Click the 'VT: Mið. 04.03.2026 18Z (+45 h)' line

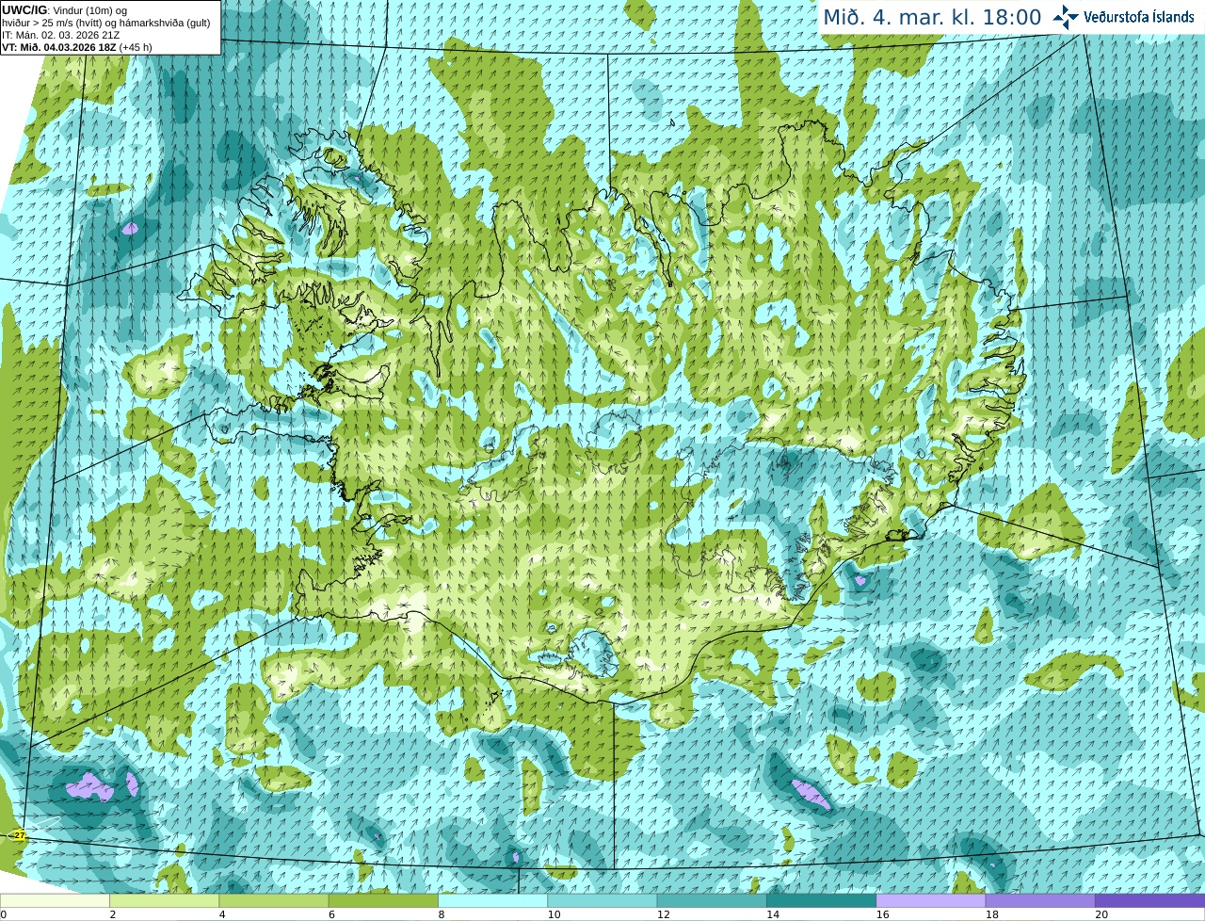[77, 47]
